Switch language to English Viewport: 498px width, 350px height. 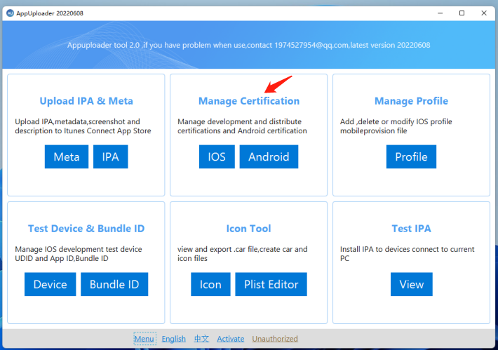tap(174, 339)
